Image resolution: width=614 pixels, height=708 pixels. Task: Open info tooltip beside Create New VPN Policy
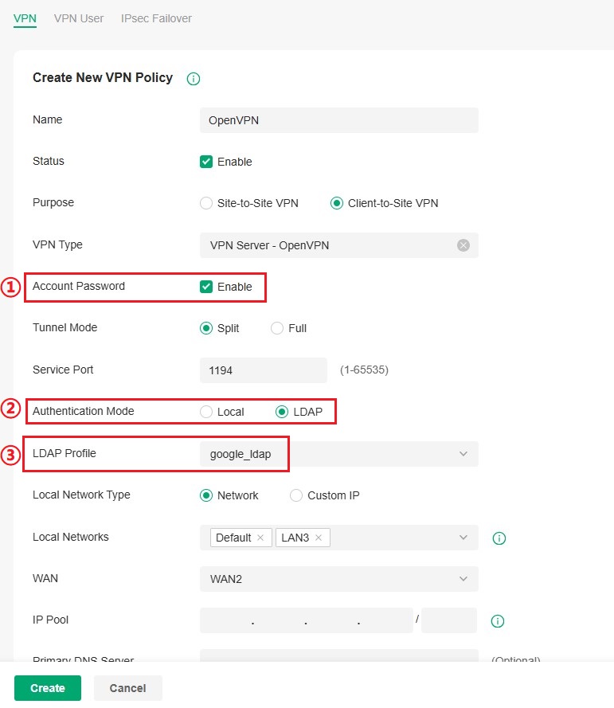click(194, 79)
